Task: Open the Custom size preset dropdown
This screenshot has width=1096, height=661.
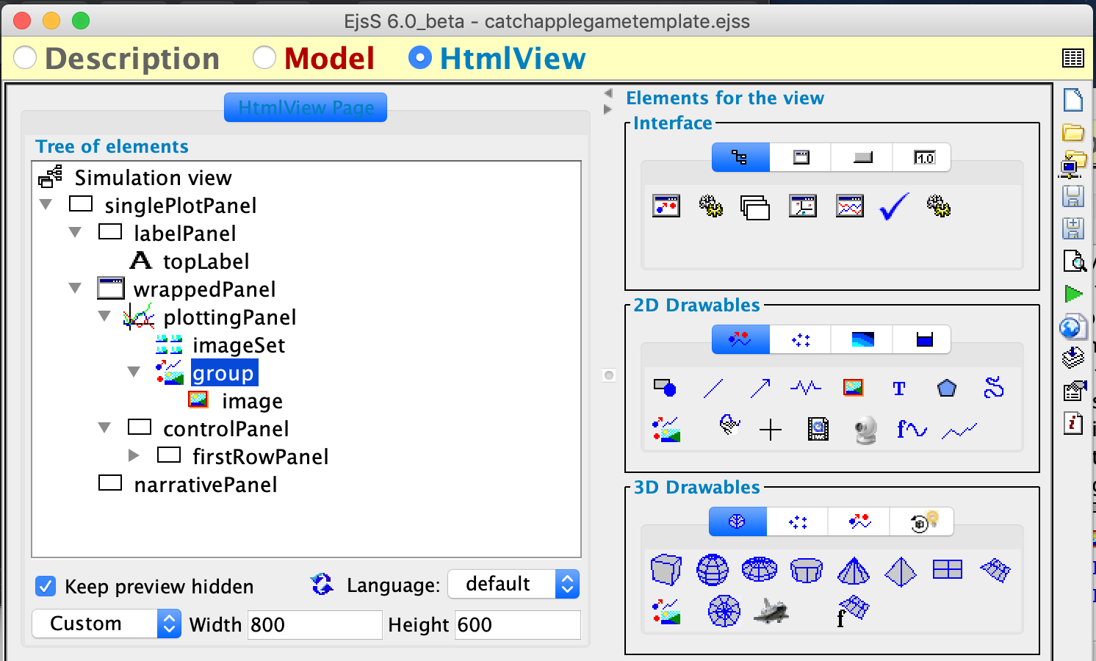Action: [107, 624]
